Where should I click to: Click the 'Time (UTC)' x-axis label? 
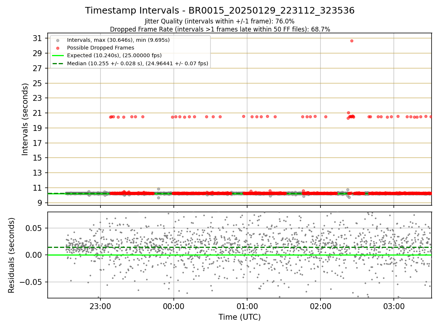pos(239,317)
